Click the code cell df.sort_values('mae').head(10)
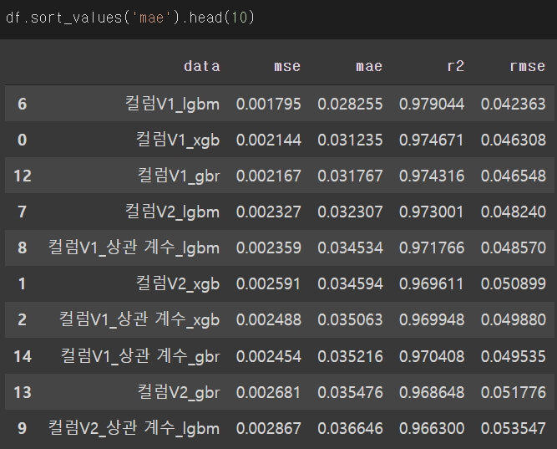Image resolution: width=557 pixels, height=449 pixels. pos(130,18)
